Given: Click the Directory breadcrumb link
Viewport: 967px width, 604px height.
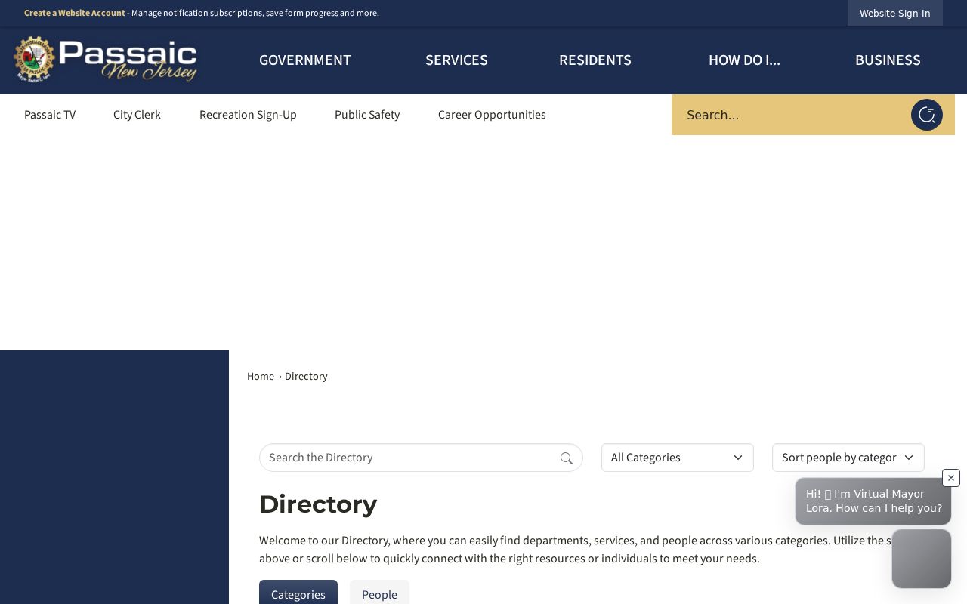Looking at the screenshot, I should point(306,376).
